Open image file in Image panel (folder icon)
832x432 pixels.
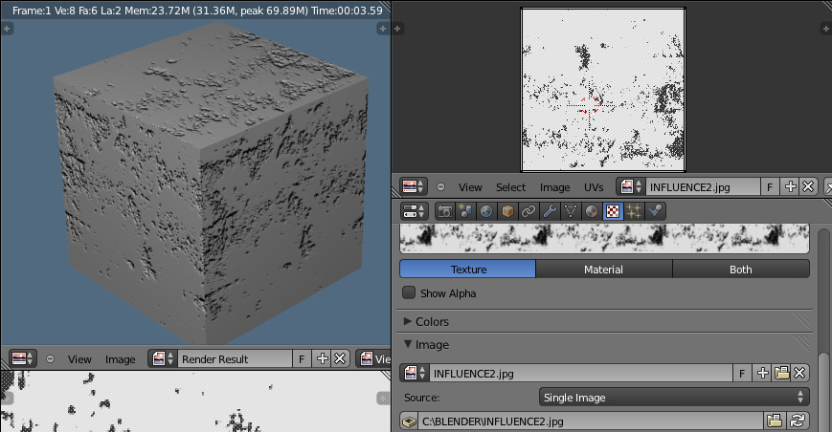point(781,373)
